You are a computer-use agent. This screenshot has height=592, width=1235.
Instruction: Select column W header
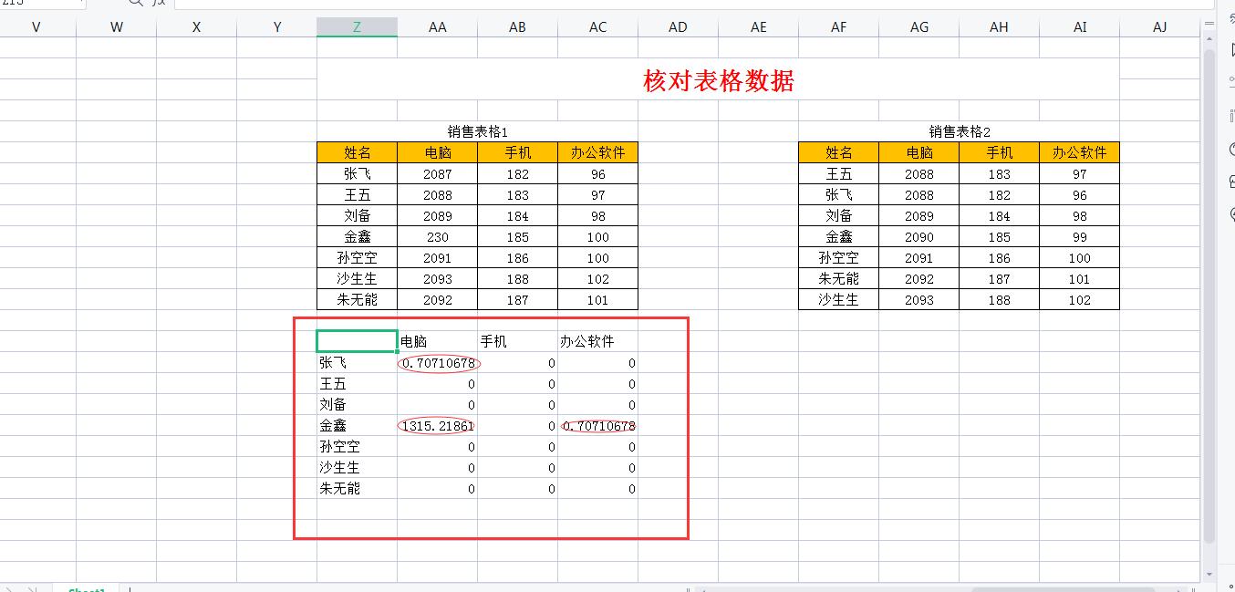pos(117,27)
